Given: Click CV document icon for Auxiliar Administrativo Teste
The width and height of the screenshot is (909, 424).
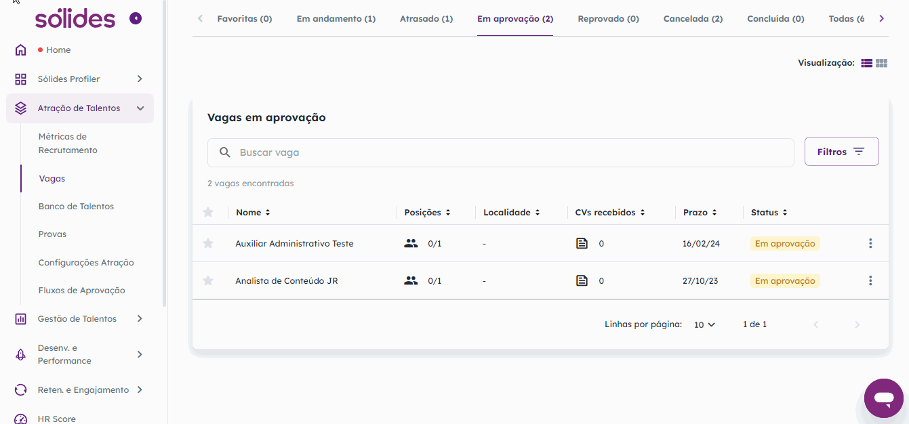Looking at the screenshot, I should [582, 243].
